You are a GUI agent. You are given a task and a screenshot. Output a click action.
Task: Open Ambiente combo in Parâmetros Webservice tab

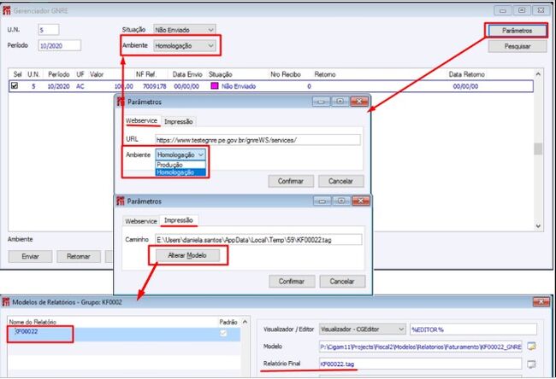pyautogui.click(x=180, y=155)
